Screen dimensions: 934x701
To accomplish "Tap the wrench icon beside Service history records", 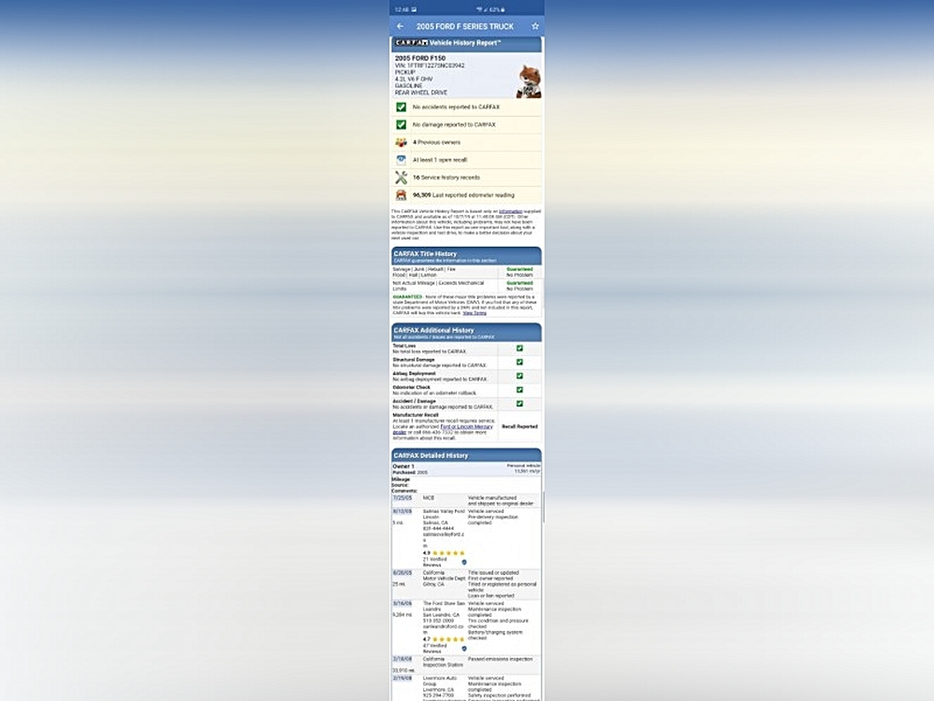I will pos(401,178).
